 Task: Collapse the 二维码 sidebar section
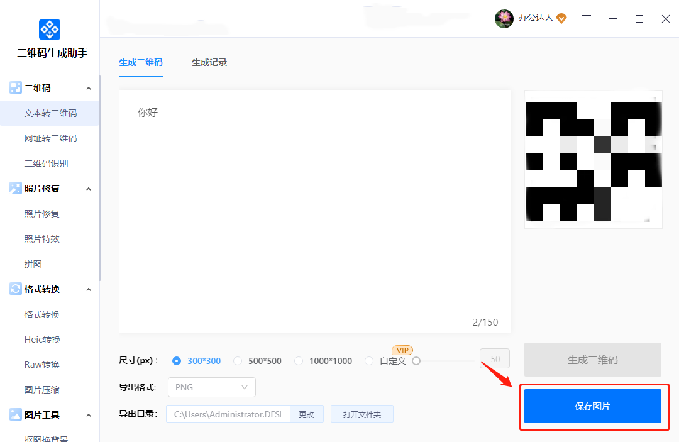coord(89,87)
